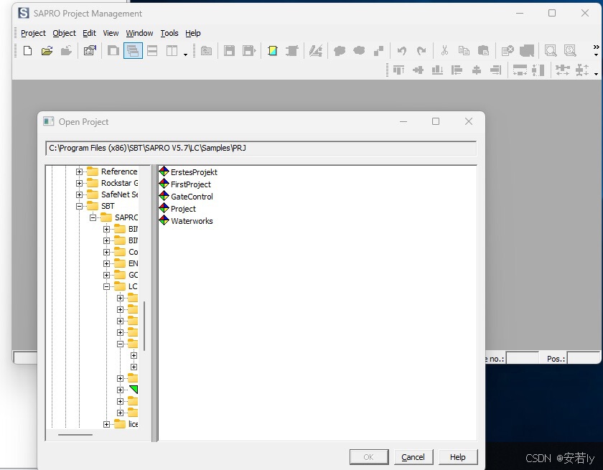Click the Waterworks project diamond icon

pos(164,220)
